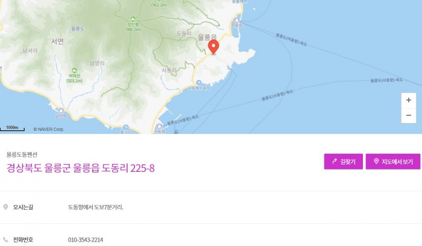Click the 서면 district label on map
The width and height of the screenshot is (422, 246).
57,42
